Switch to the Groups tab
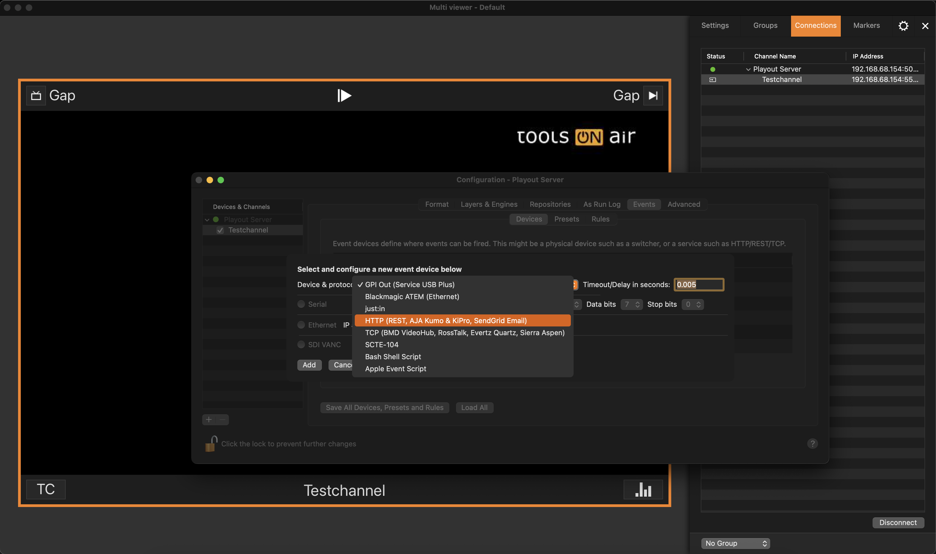Viewport: 936px width, 554px height. pyautogui.click(x=765, y=25)
